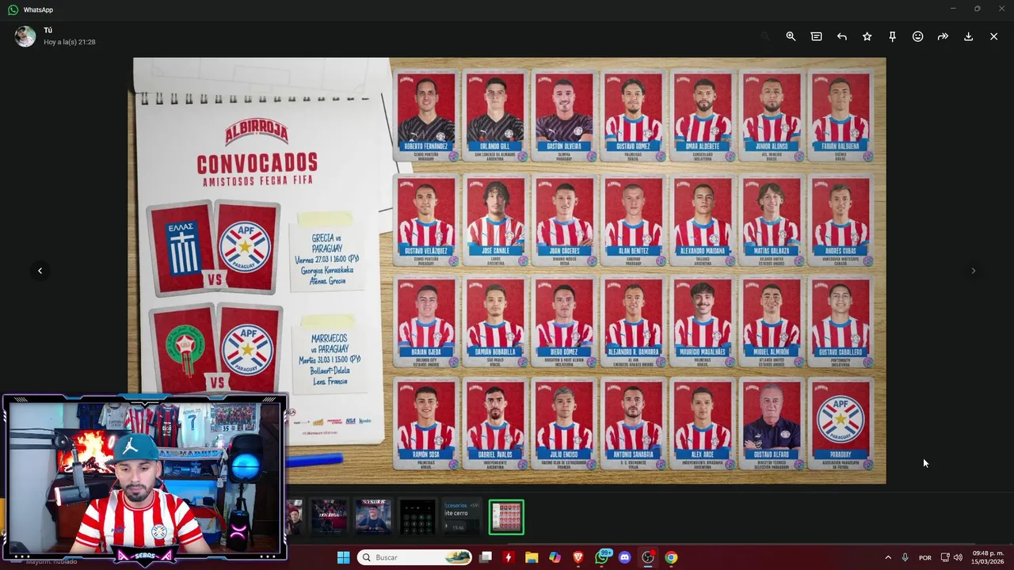This screenshot has height=570, width=1014.
Task: Click the taskbar Buscar search box
Action: (414, 557)
